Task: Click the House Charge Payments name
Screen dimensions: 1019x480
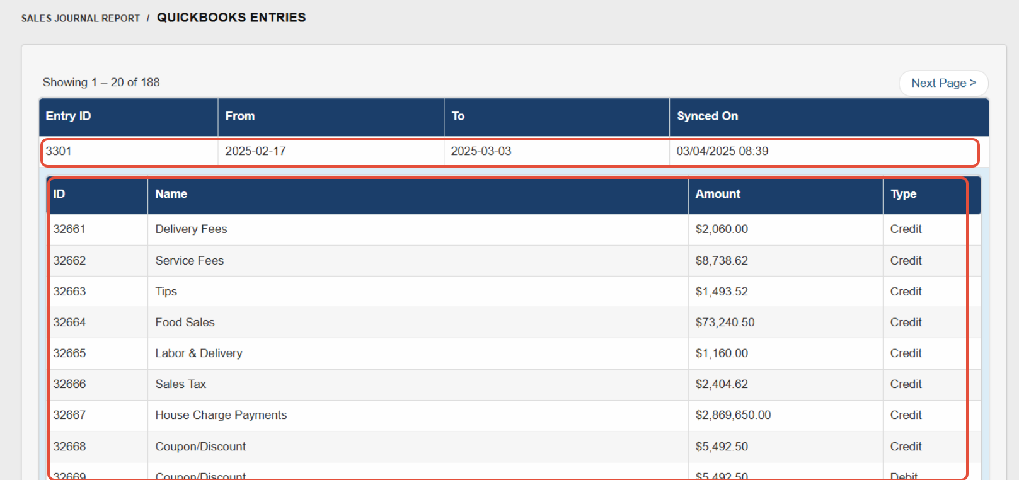Action: point(221,415)
